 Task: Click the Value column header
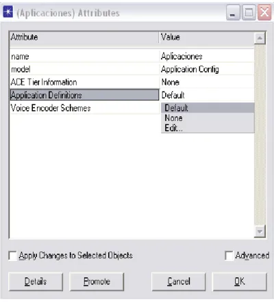pos(207,38)
